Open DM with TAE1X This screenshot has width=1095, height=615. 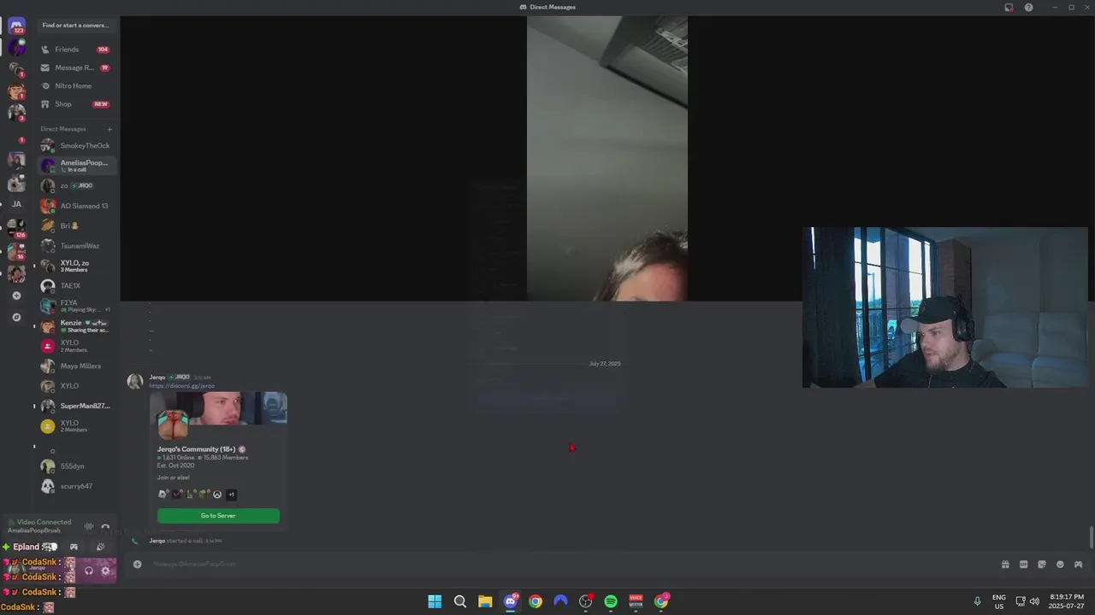click(76, 285)
